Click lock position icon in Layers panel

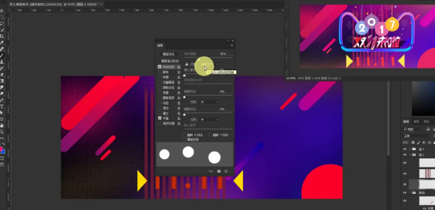click(x=423, y=143)
